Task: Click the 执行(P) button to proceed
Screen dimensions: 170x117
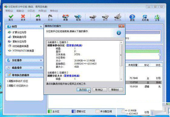Action: pyautogui.click(x=83, y=90)
